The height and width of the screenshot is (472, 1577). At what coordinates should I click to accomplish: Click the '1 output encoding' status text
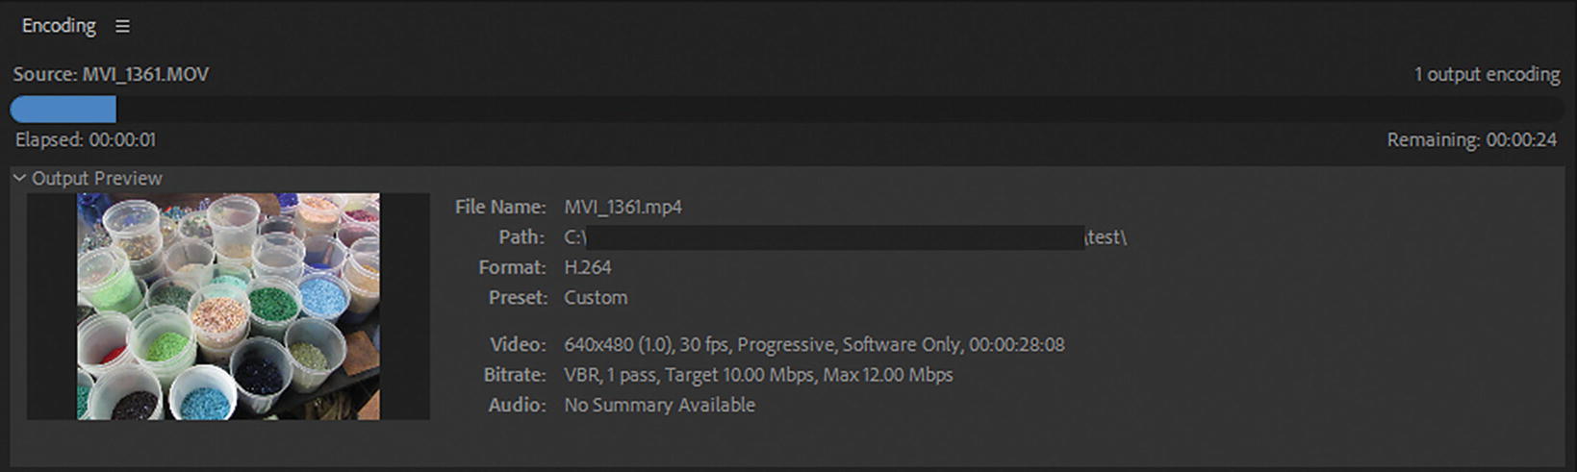click(x=1487, y=74)
